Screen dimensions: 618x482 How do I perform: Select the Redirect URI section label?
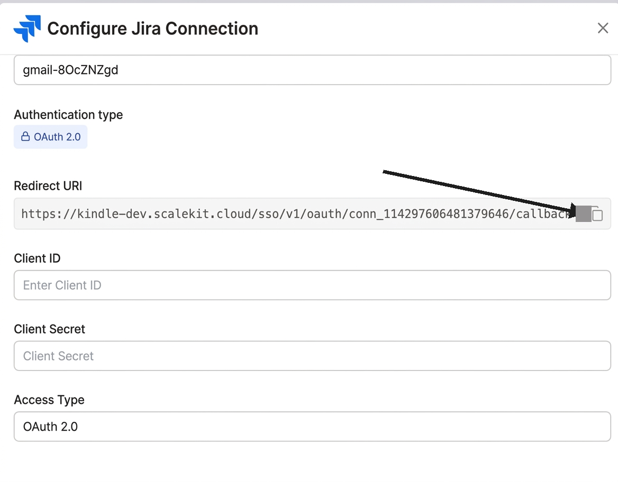point(48,186)
